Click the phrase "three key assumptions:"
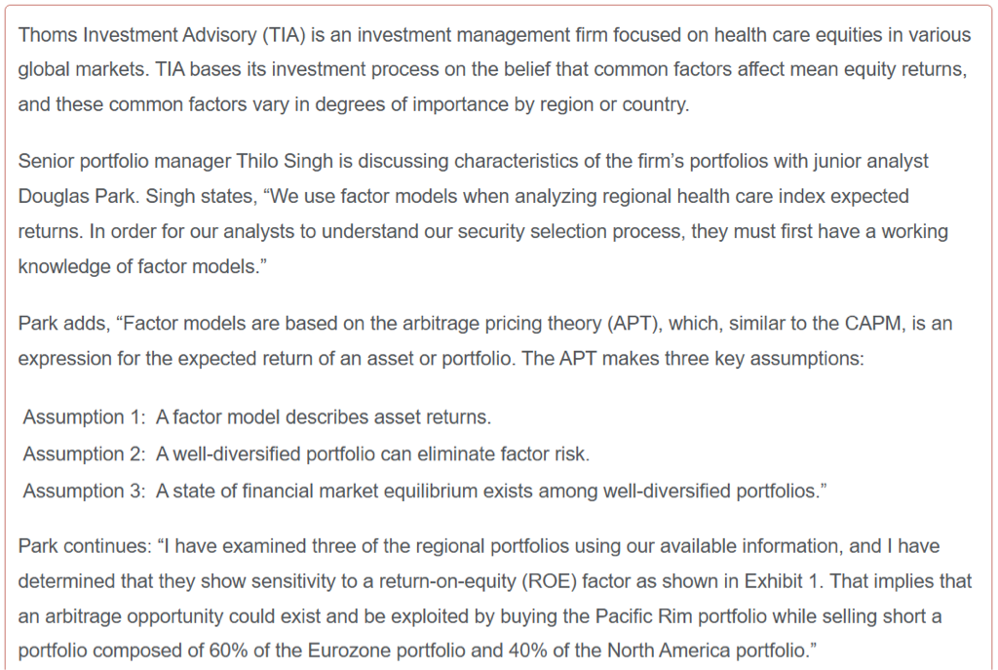 776,358
